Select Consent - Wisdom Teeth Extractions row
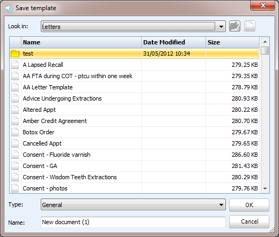This screenshot has width=279, height=237. 134,177
